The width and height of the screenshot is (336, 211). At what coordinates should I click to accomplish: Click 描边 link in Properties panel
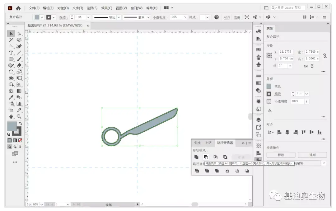tap(278, 94)
